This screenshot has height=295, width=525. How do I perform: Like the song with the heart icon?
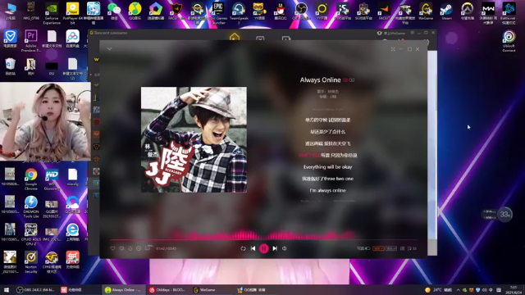[113, 248]
